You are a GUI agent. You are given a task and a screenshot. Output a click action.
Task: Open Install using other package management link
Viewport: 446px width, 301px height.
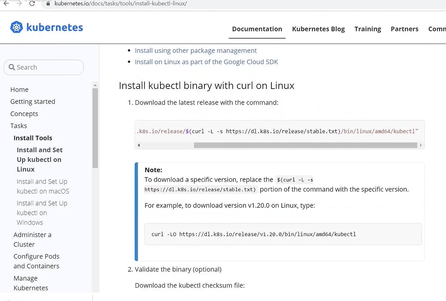pyautogui.click(x=196, y=50)
